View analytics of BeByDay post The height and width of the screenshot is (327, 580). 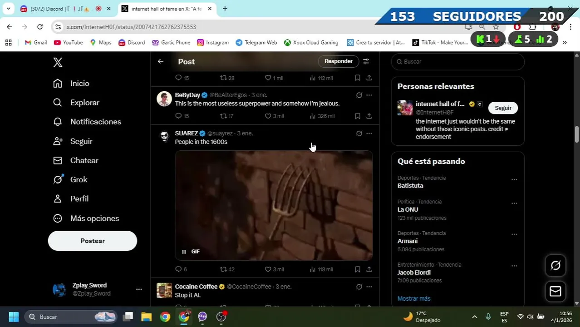(322, 116)
